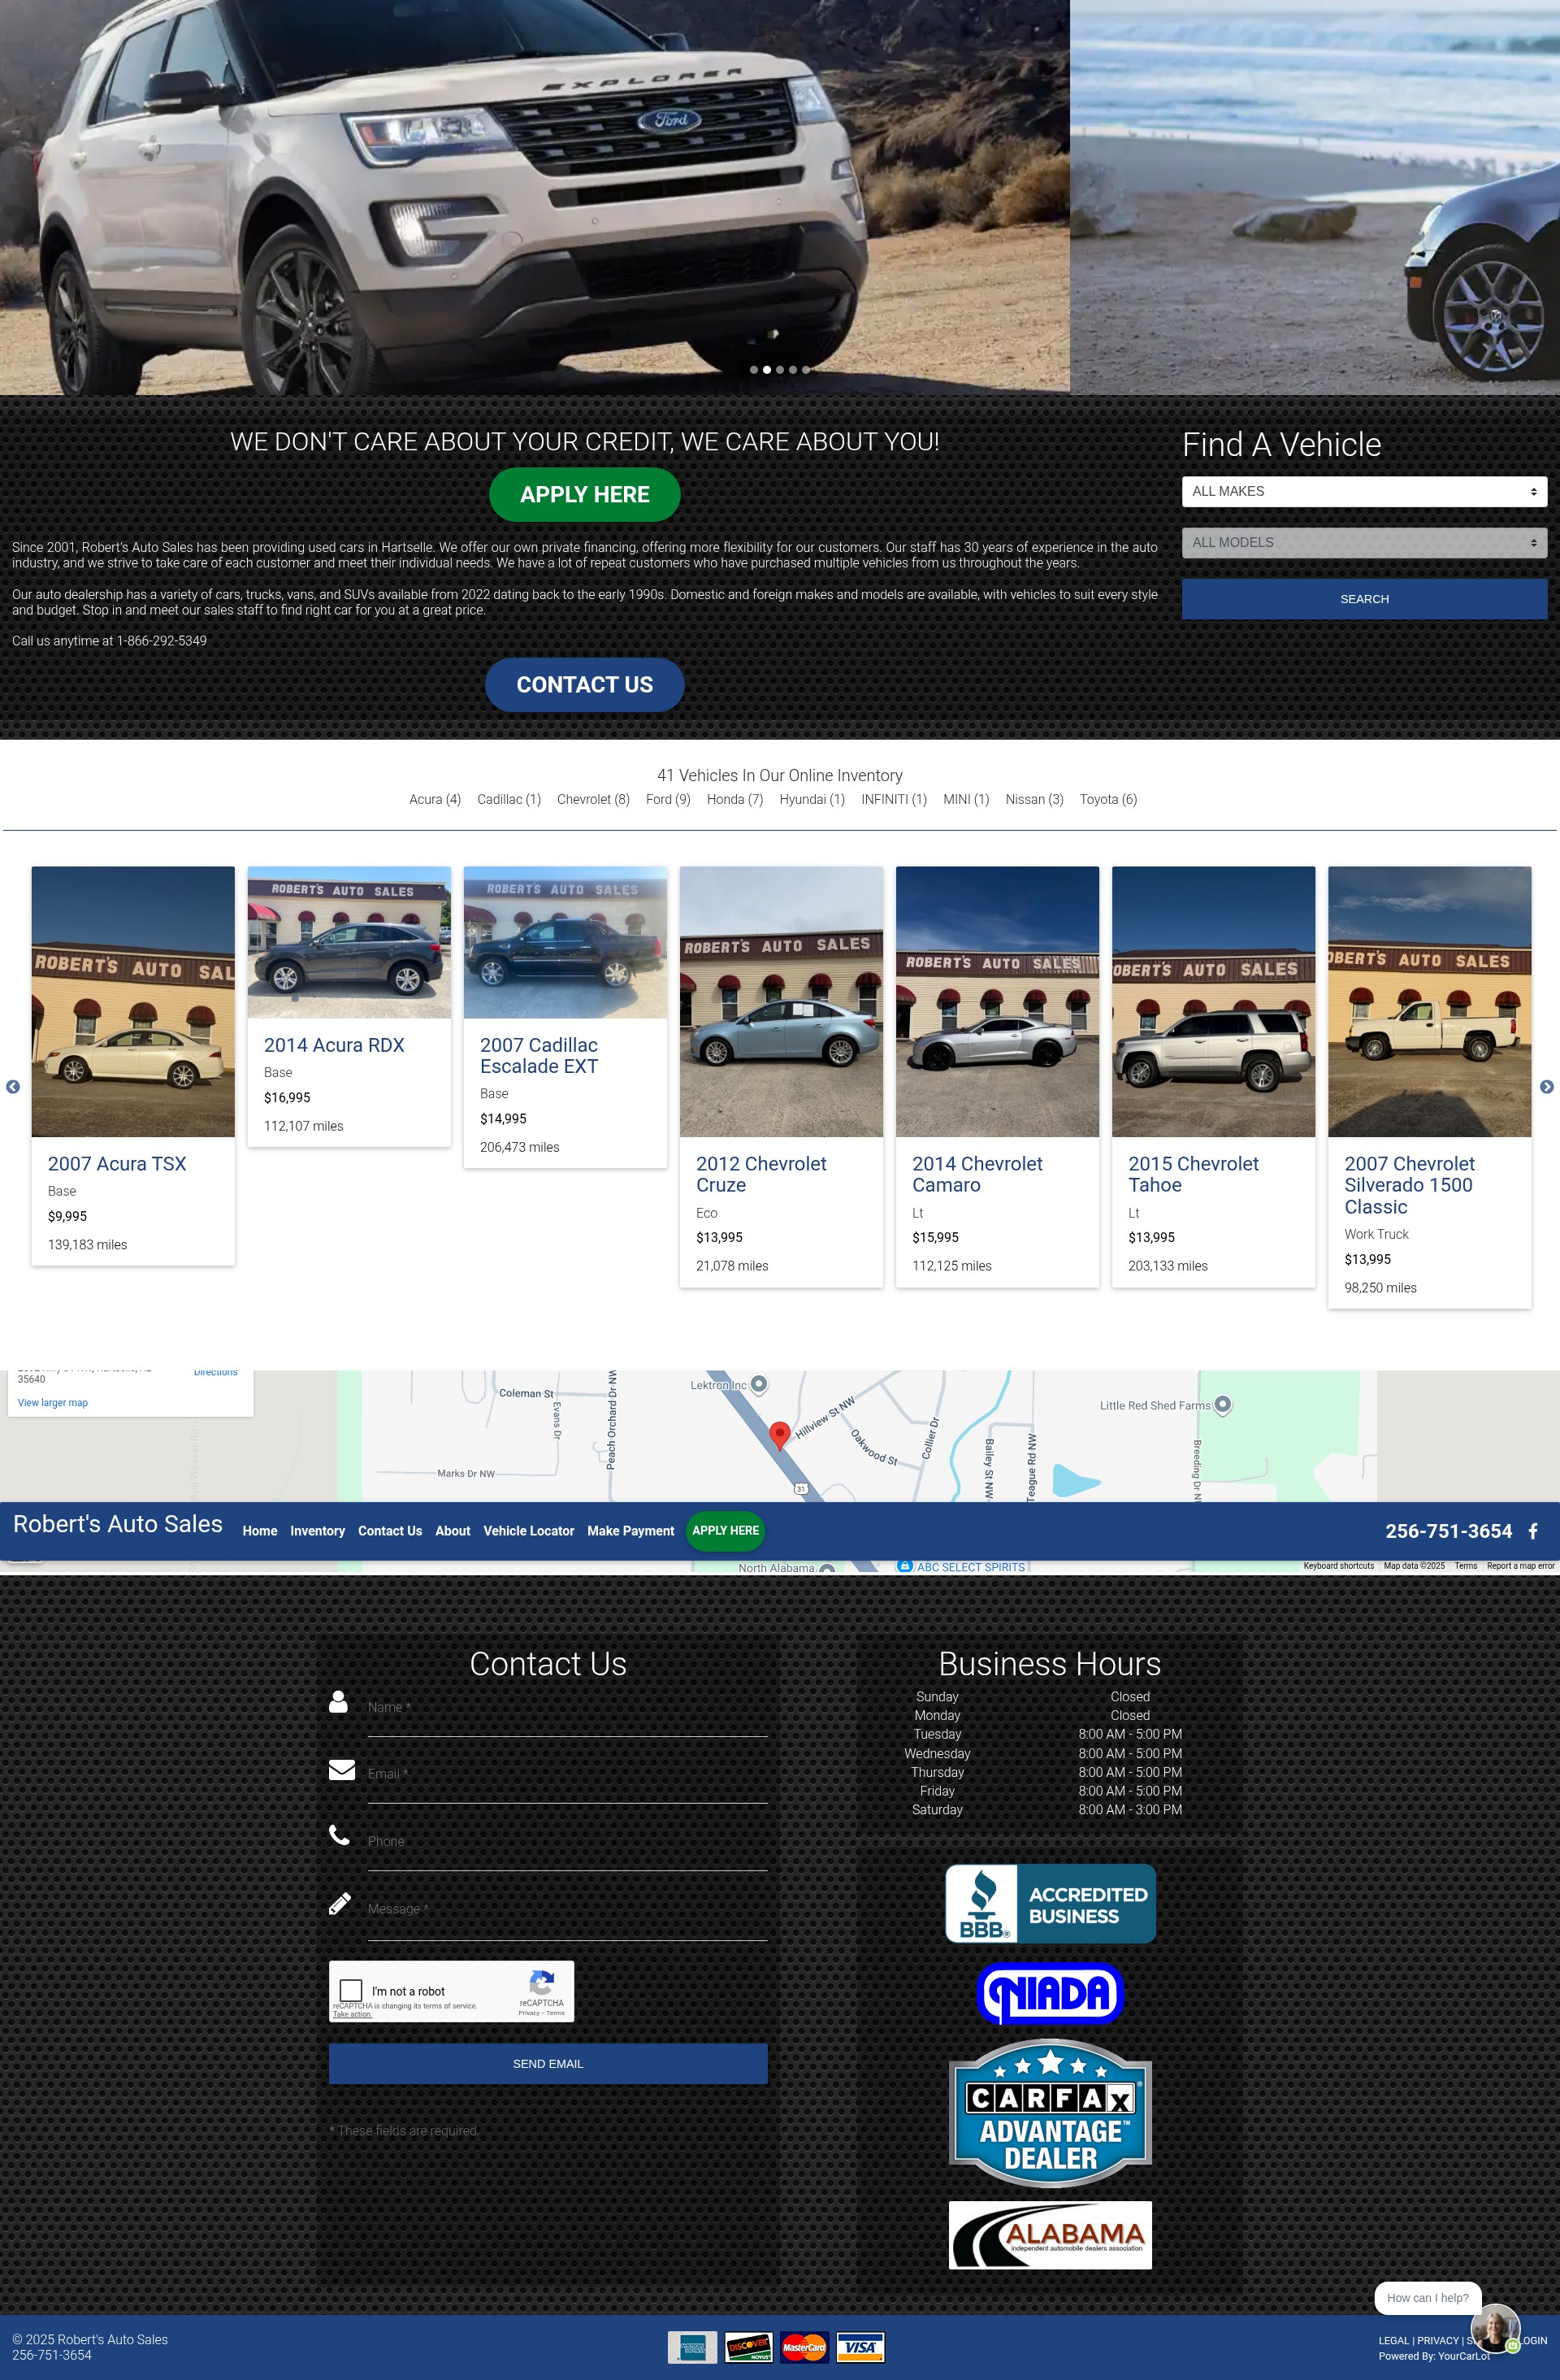Filter inventory by Cadillac (1)
Screen dimensions: 1560x2380
point(509,799)
